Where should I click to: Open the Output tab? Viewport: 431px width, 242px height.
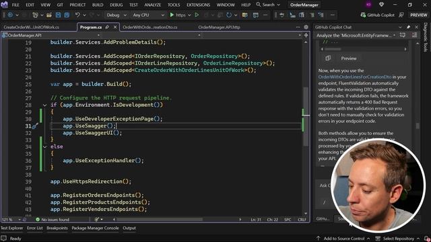tap(129, 228)
